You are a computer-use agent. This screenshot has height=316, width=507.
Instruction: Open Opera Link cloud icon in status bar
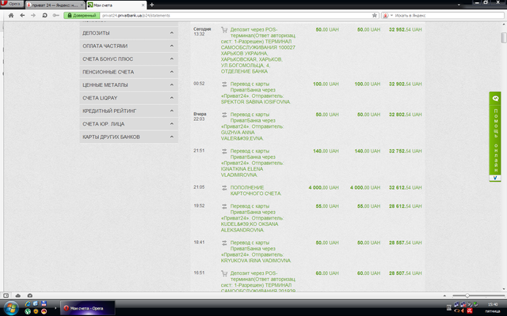pyautogui.click(x=17, y=295)
